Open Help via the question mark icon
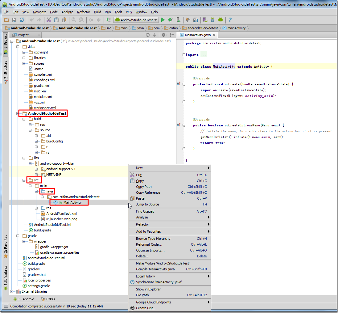 click(x=230, y=20)
